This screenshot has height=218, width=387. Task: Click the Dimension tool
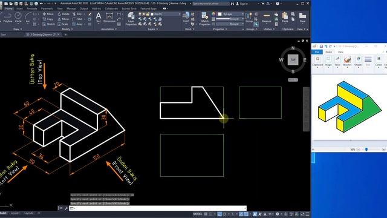click(x=109, y=18)
